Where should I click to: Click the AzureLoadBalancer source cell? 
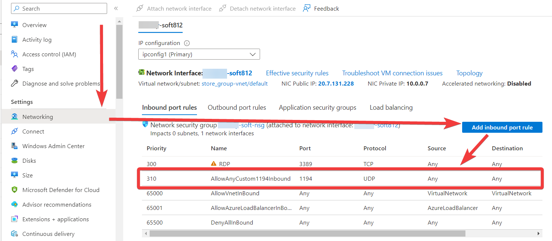(453, 208)
